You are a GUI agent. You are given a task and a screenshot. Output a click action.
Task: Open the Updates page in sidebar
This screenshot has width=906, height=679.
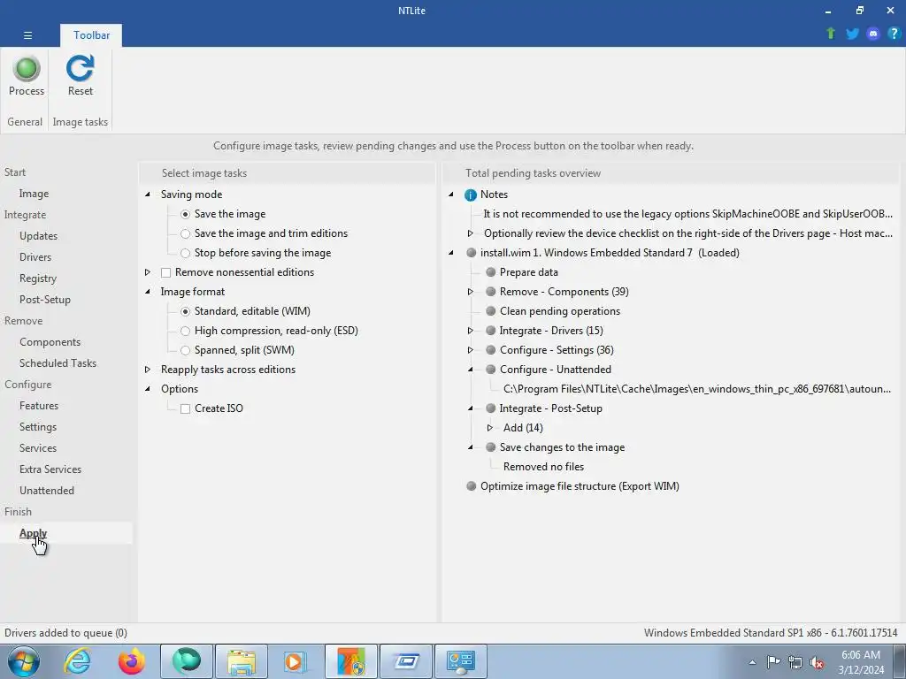(x=38, y=235)
